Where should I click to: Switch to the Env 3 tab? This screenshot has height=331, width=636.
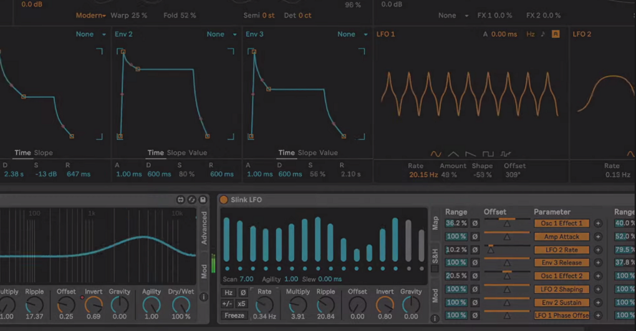(x=255, y=34)
